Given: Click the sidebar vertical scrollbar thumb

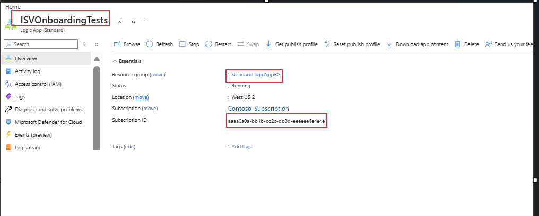Looking at the screenshot, I should click(x=97, y=107).
